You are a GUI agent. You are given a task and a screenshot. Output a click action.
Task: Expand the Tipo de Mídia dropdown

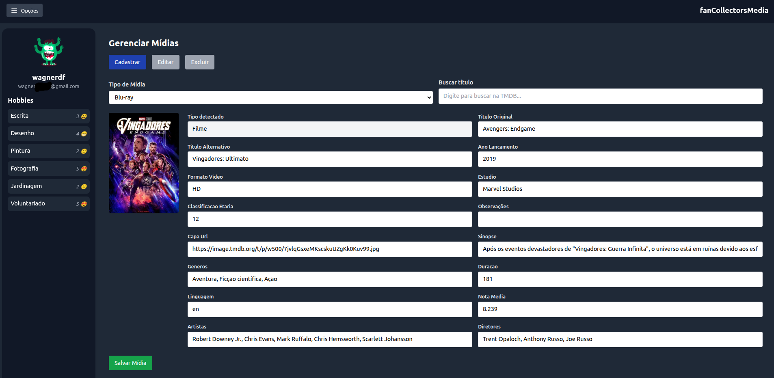pyautogui.click(x=271, y=97)
